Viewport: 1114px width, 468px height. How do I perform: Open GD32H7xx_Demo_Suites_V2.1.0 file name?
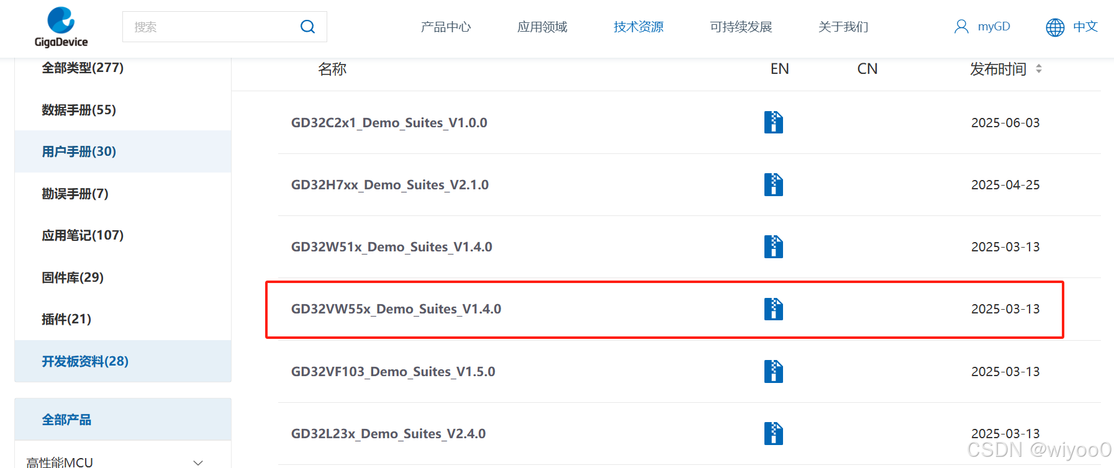click(390, 185)
